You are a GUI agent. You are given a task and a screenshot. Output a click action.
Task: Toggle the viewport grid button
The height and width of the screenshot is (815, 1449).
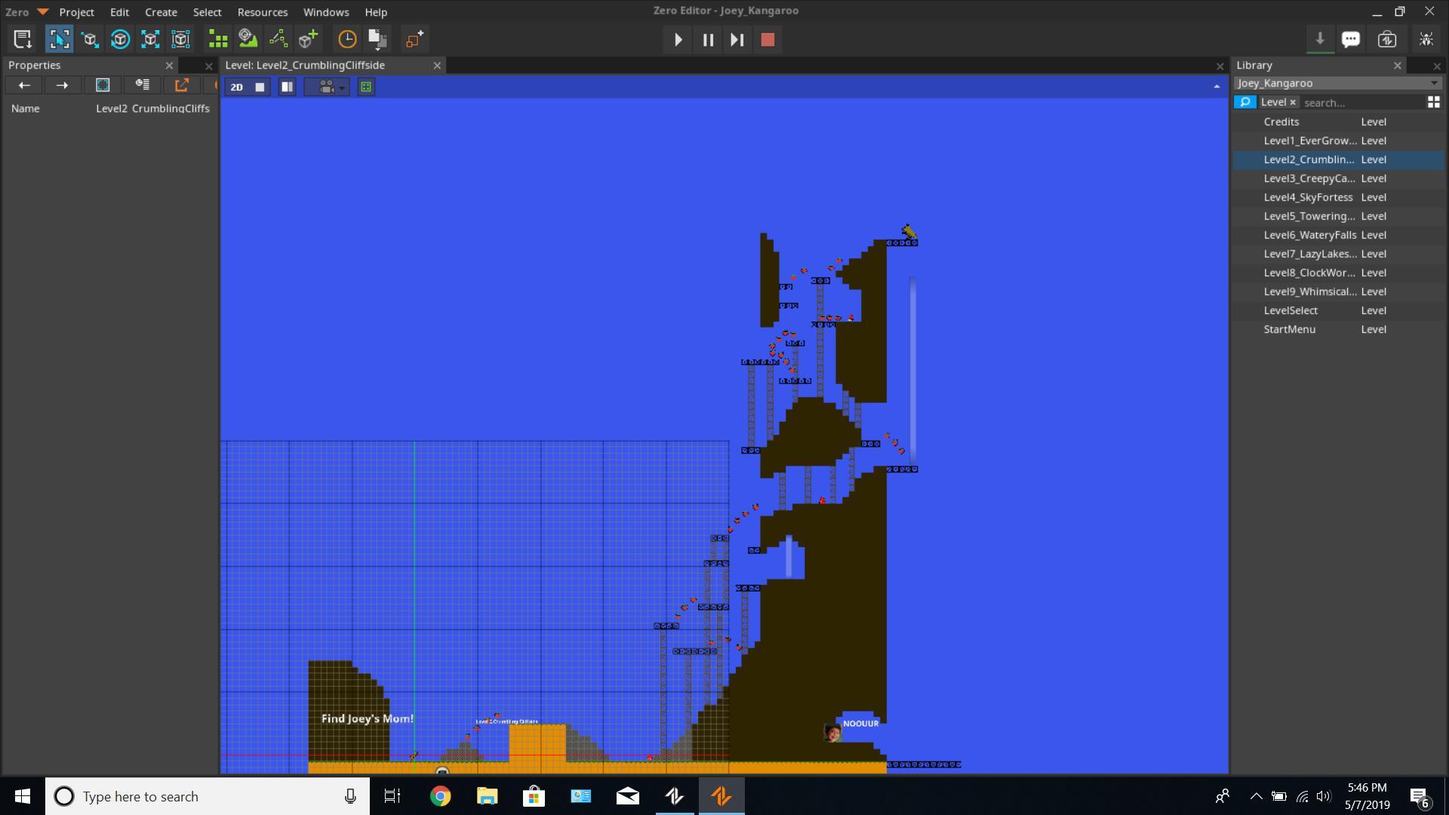point(366,87)
